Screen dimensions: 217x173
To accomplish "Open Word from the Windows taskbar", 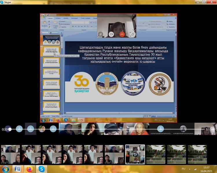I will point(17,169).
